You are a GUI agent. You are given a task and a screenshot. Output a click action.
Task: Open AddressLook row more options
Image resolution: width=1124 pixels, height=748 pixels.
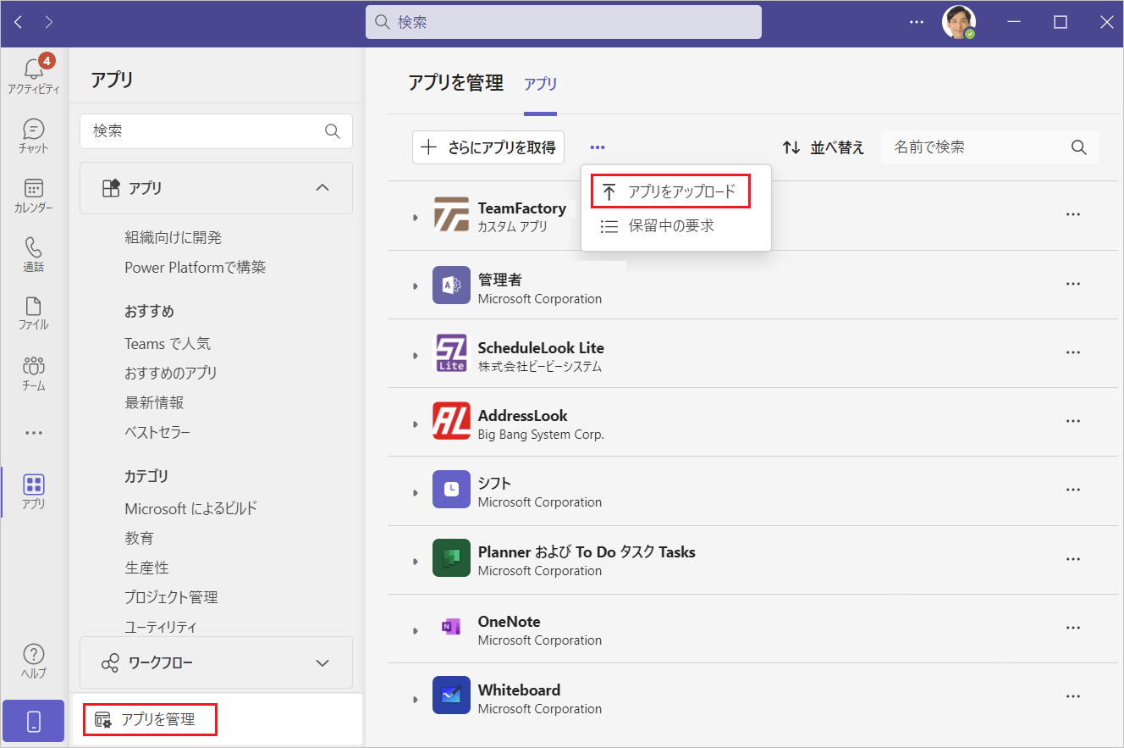point(1073,421)
